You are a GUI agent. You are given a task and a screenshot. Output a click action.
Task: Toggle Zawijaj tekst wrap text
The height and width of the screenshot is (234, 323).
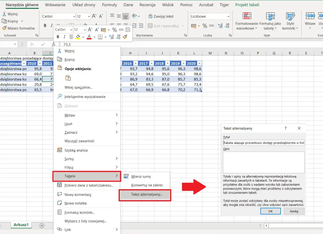(x=161, y=16)
